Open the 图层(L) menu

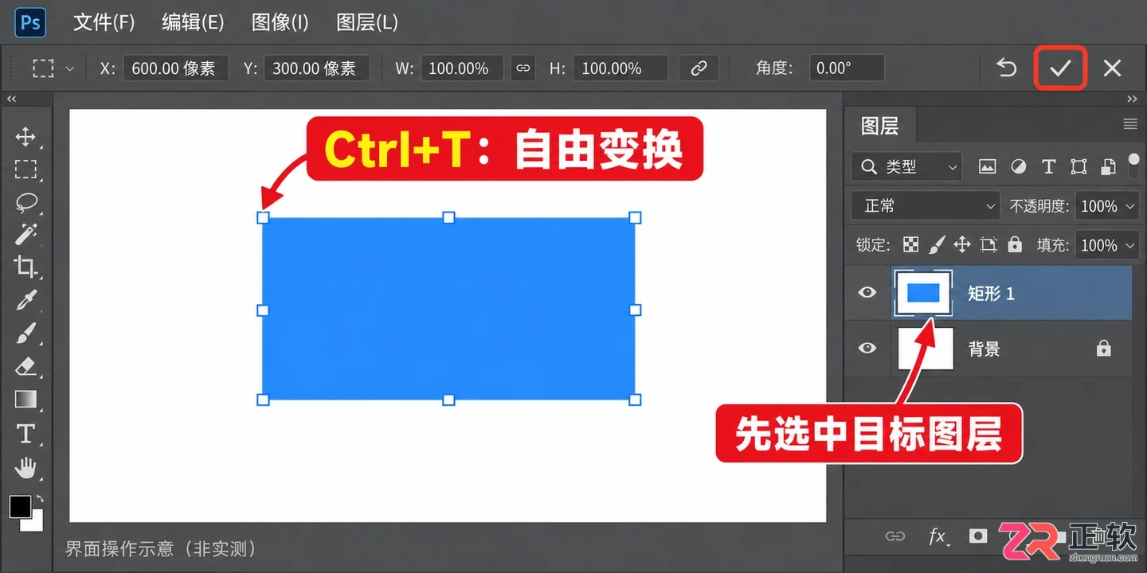coord(367,22)
